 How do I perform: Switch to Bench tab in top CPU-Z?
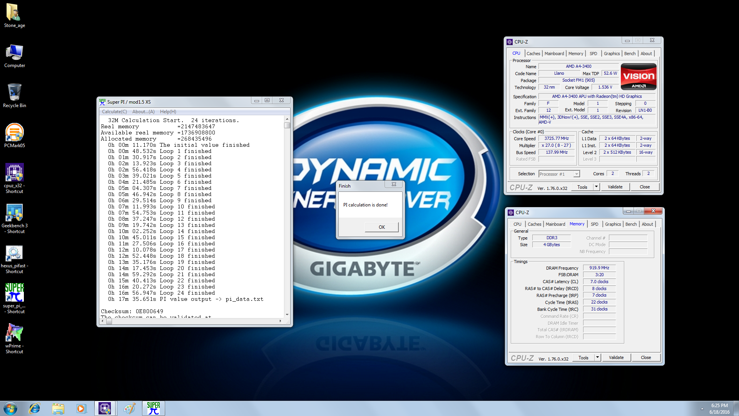point(630,54)
